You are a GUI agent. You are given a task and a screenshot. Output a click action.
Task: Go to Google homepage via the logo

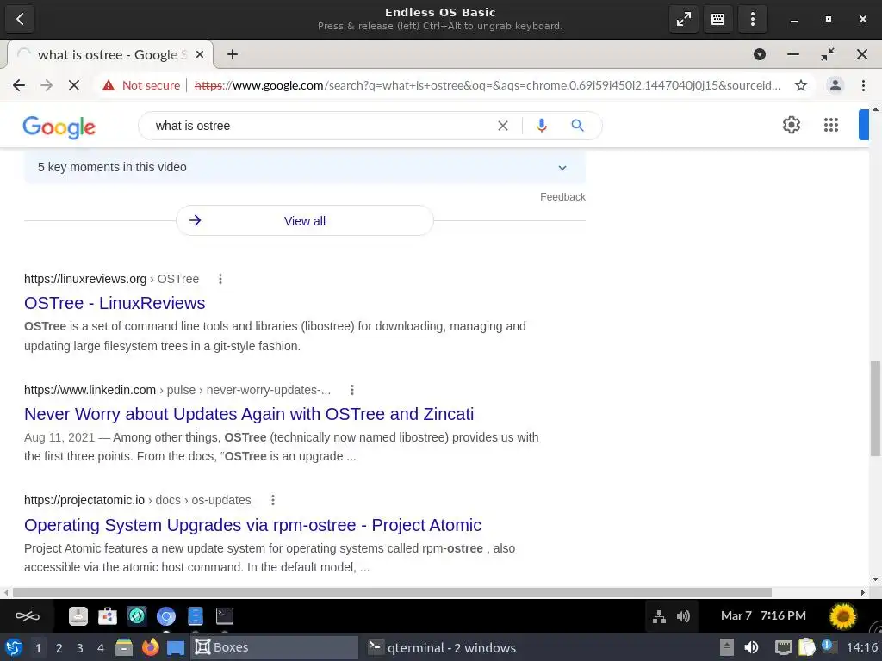[x=59, y=127]
